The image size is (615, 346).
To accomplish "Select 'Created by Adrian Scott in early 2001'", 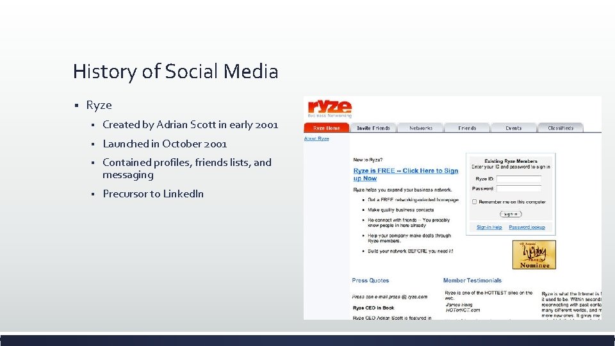I will (x=190, y=125).
